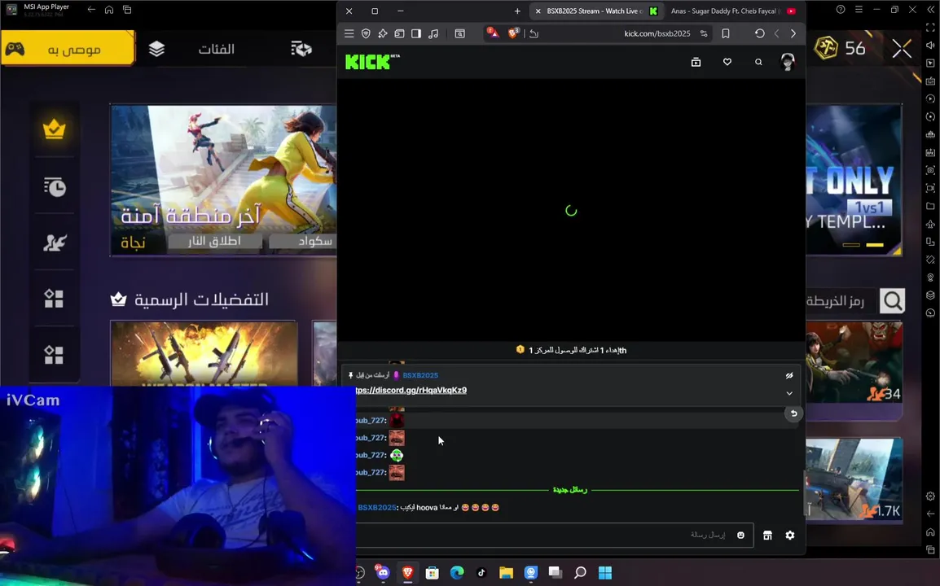This screenshot has width=940, height=586.
Task: Open Brave Shields VPN shield icon
Action: [366, 33]
